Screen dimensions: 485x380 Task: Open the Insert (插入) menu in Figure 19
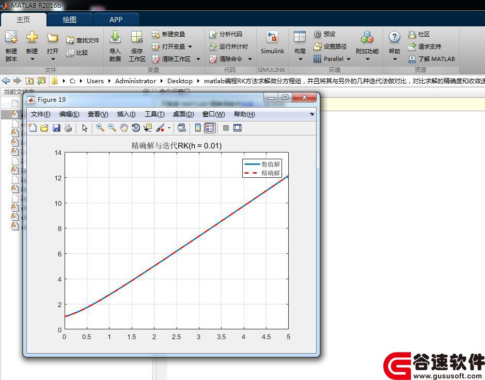126,114
